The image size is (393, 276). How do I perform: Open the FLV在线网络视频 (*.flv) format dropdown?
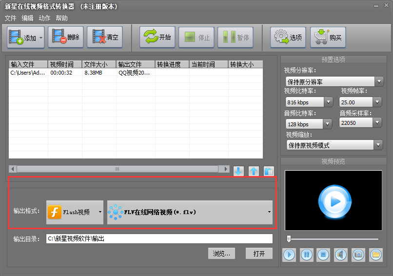(x=190, y=212)
